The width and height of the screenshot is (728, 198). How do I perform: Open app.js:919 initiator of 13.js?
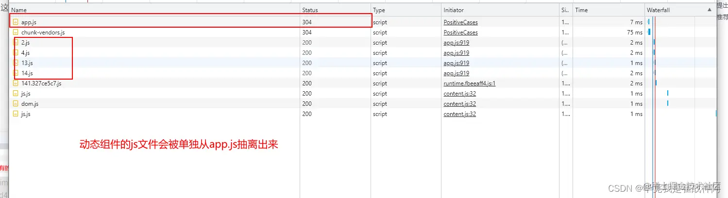456,63
